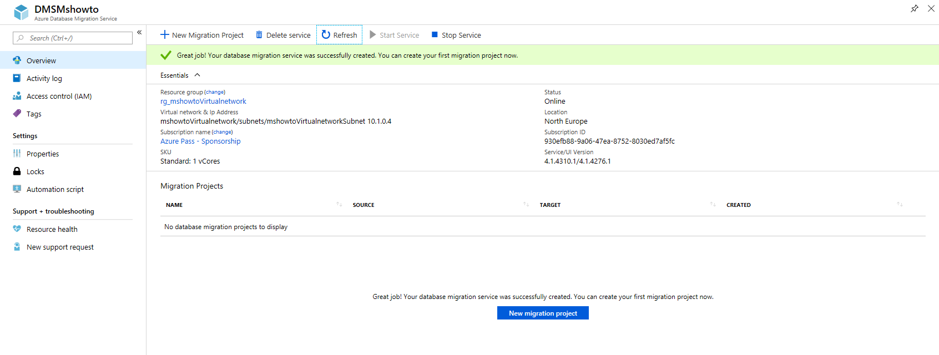The height and width of the screenshot is (355, 939).
Task: Click the Activity log icon
Action: click(x=17, y=78)
